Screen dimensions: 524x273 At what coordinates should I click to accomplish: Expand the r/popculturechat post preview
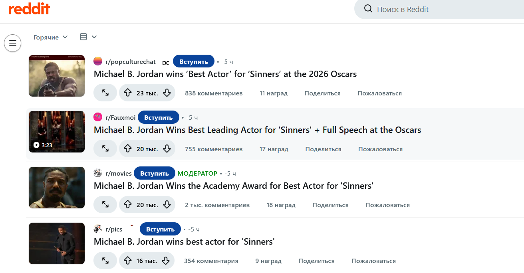tap(105, 93)
